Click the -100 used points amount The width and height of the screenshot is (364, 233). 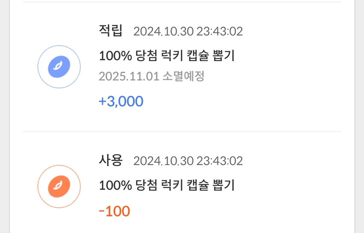click(x=114, y=211)
